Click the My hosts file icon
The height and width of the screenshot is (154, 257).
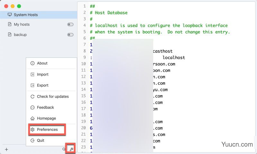pos(10,24)
